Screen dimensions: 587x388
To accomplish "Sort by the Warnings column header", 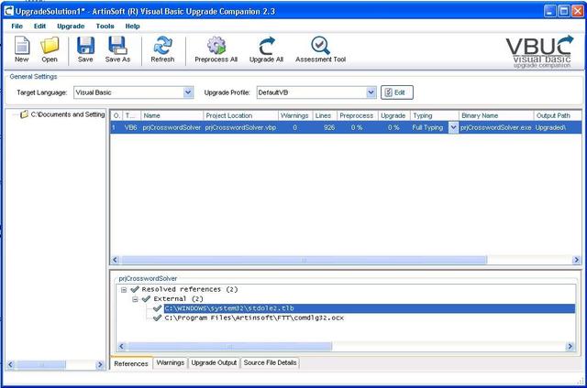I will pos(295,116).
